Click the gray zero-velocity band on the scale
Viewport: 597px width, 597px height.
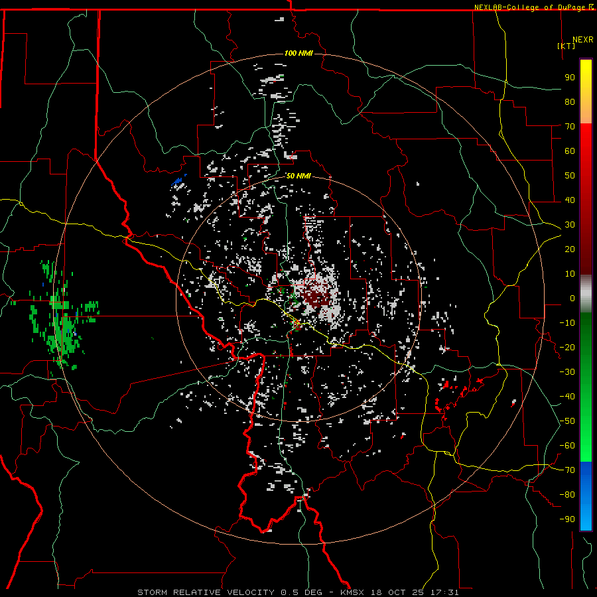click(x=586, y=294)
